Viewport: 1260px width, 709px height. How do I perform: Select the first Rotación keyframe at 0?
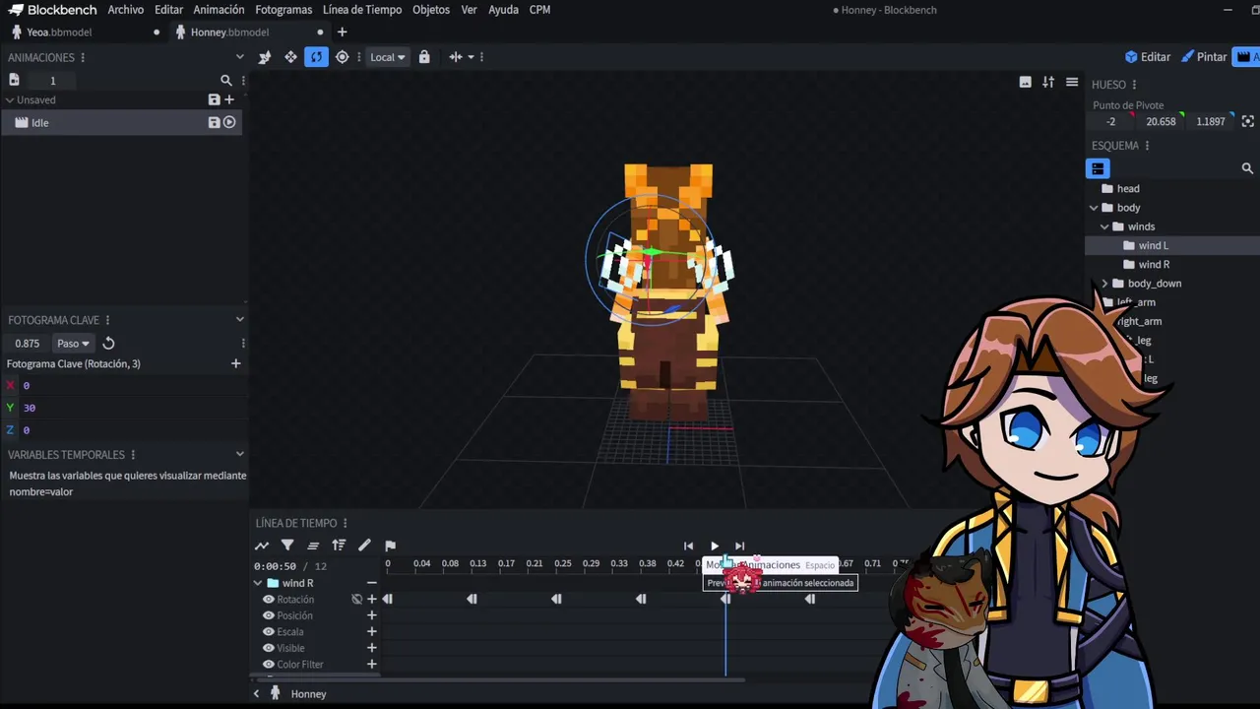pyautogui.click(x=387, y=599)
